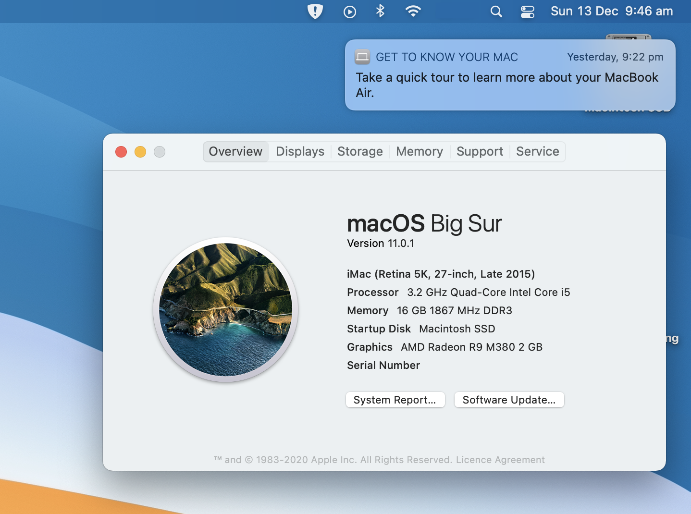Click the notification time Yesterday, 9:22 pm
Image resolution: width=691 pixels, height=514 pixels.
[615, 57]
